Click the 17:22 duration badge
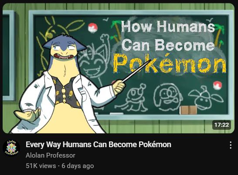Screen dimensions: 238x175 (x=221, y=125)
